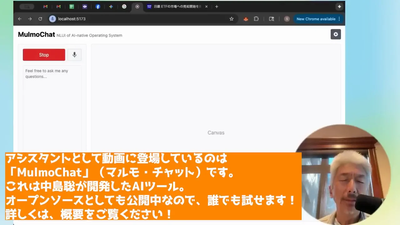Image resolution: width=400 pixels, height=225 pixels.
Task: Click the "New Chrome available" update button
Action: 318,19
